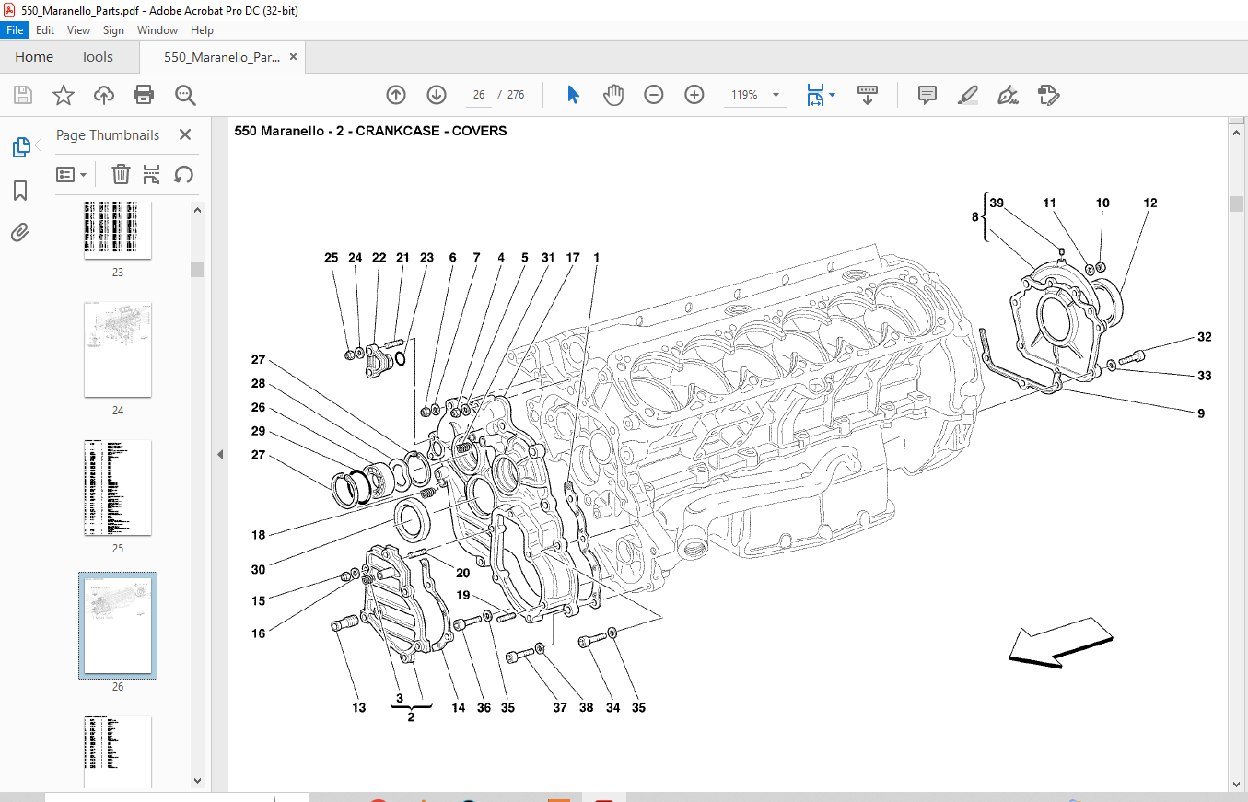Choose the Selection arrow tool
1248x802 pixels.
[573, 95]
